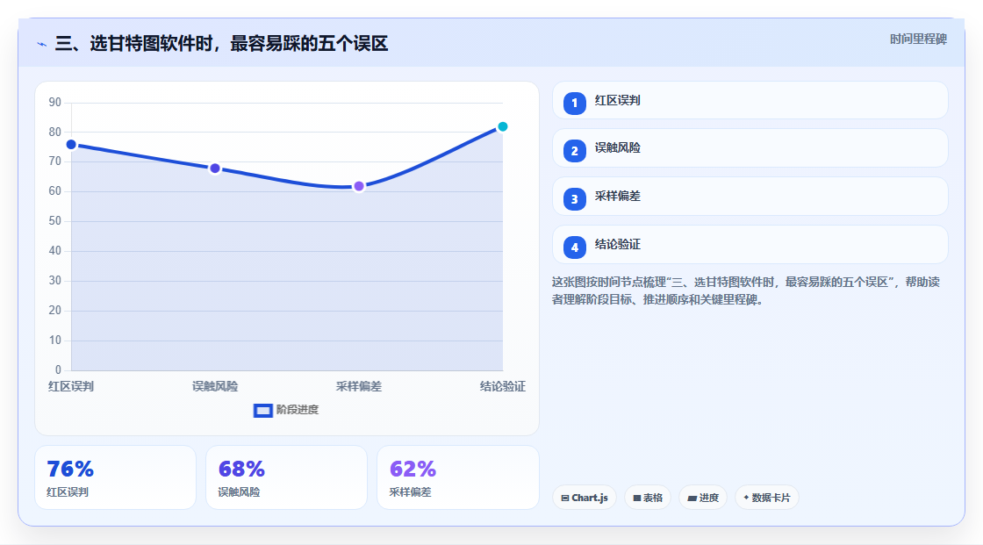Click the section title 三、选甘特图软件时
The height and width of the screenshot is (545, 983).
pos(221,44)
